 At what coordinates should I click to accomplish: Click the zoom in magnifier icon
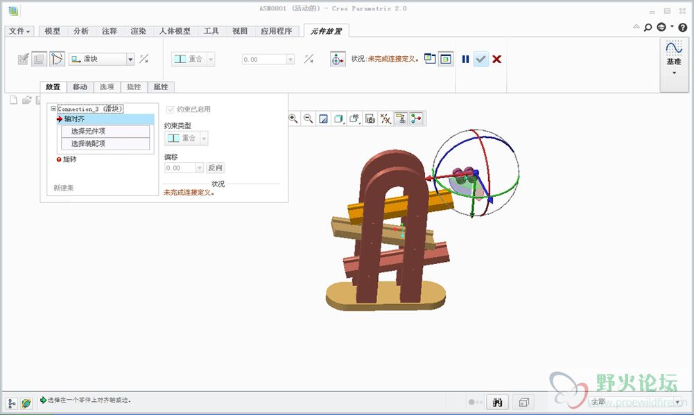point(293,118)
